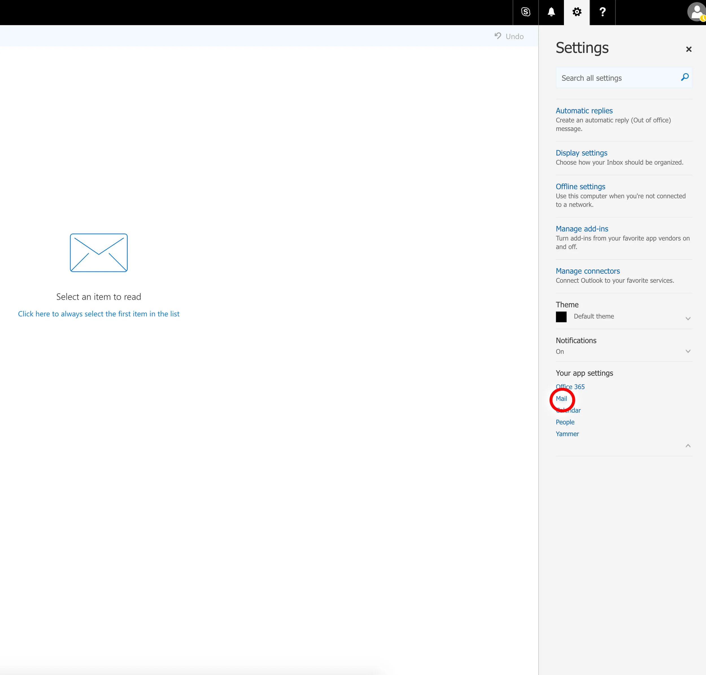This screenshot has height=675, width=706.
Task: Open Offline settings link
Action: [x=580, y=187]
